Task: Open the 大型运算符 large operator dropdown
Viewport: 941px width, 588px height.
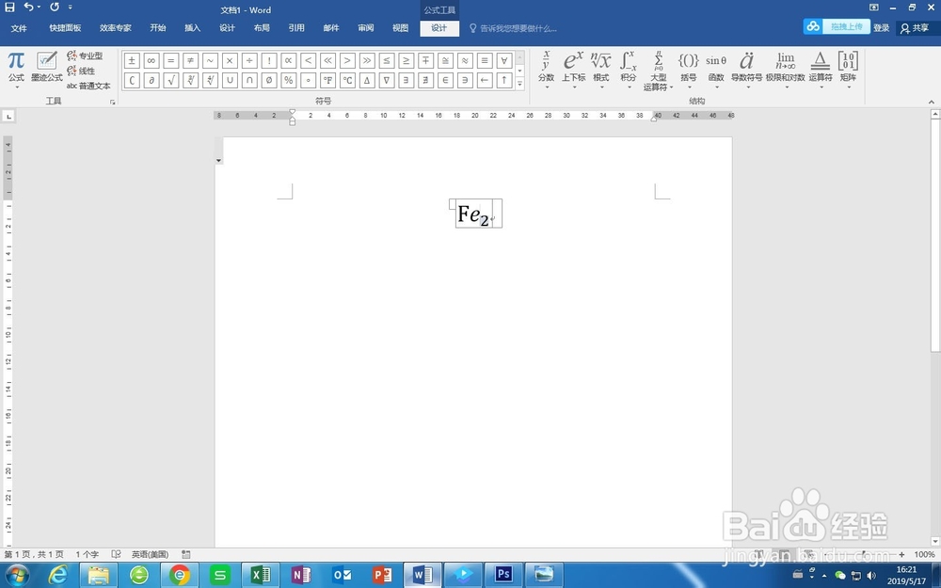Action: [659, 71]
